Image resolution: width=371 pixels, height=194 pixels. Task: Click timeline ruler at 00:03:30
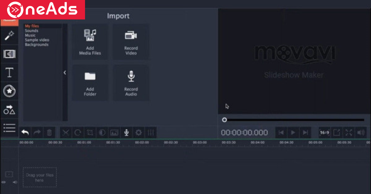click(228, 142)
